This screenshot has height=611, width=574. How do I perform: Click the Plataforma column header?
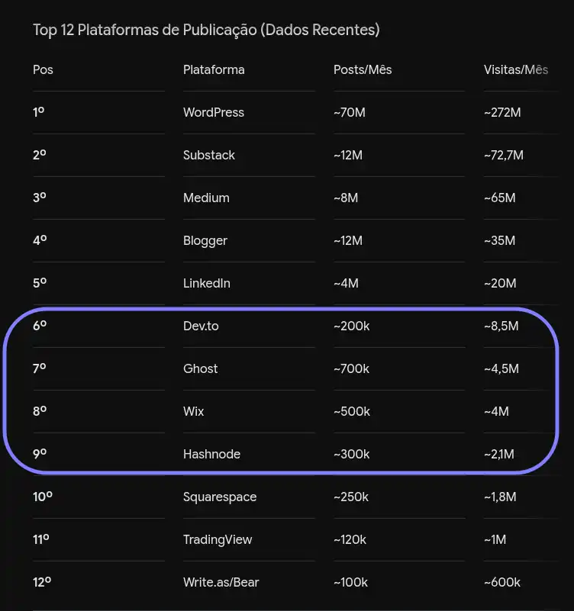point(214,69)
